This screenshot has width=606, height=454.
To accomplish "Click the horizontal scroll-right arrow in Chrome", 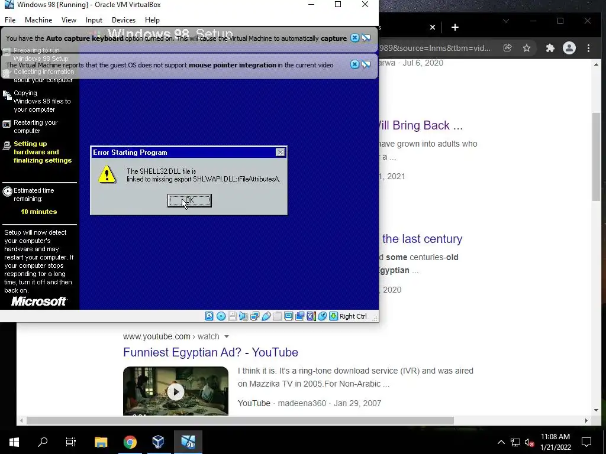I will [x=586, y=420].
